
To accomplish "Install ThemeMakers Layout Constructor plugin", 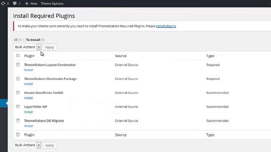I will coord(29,70).
